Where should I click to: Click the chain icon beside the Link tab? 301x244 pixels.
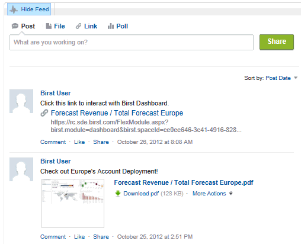click(78, 26)
